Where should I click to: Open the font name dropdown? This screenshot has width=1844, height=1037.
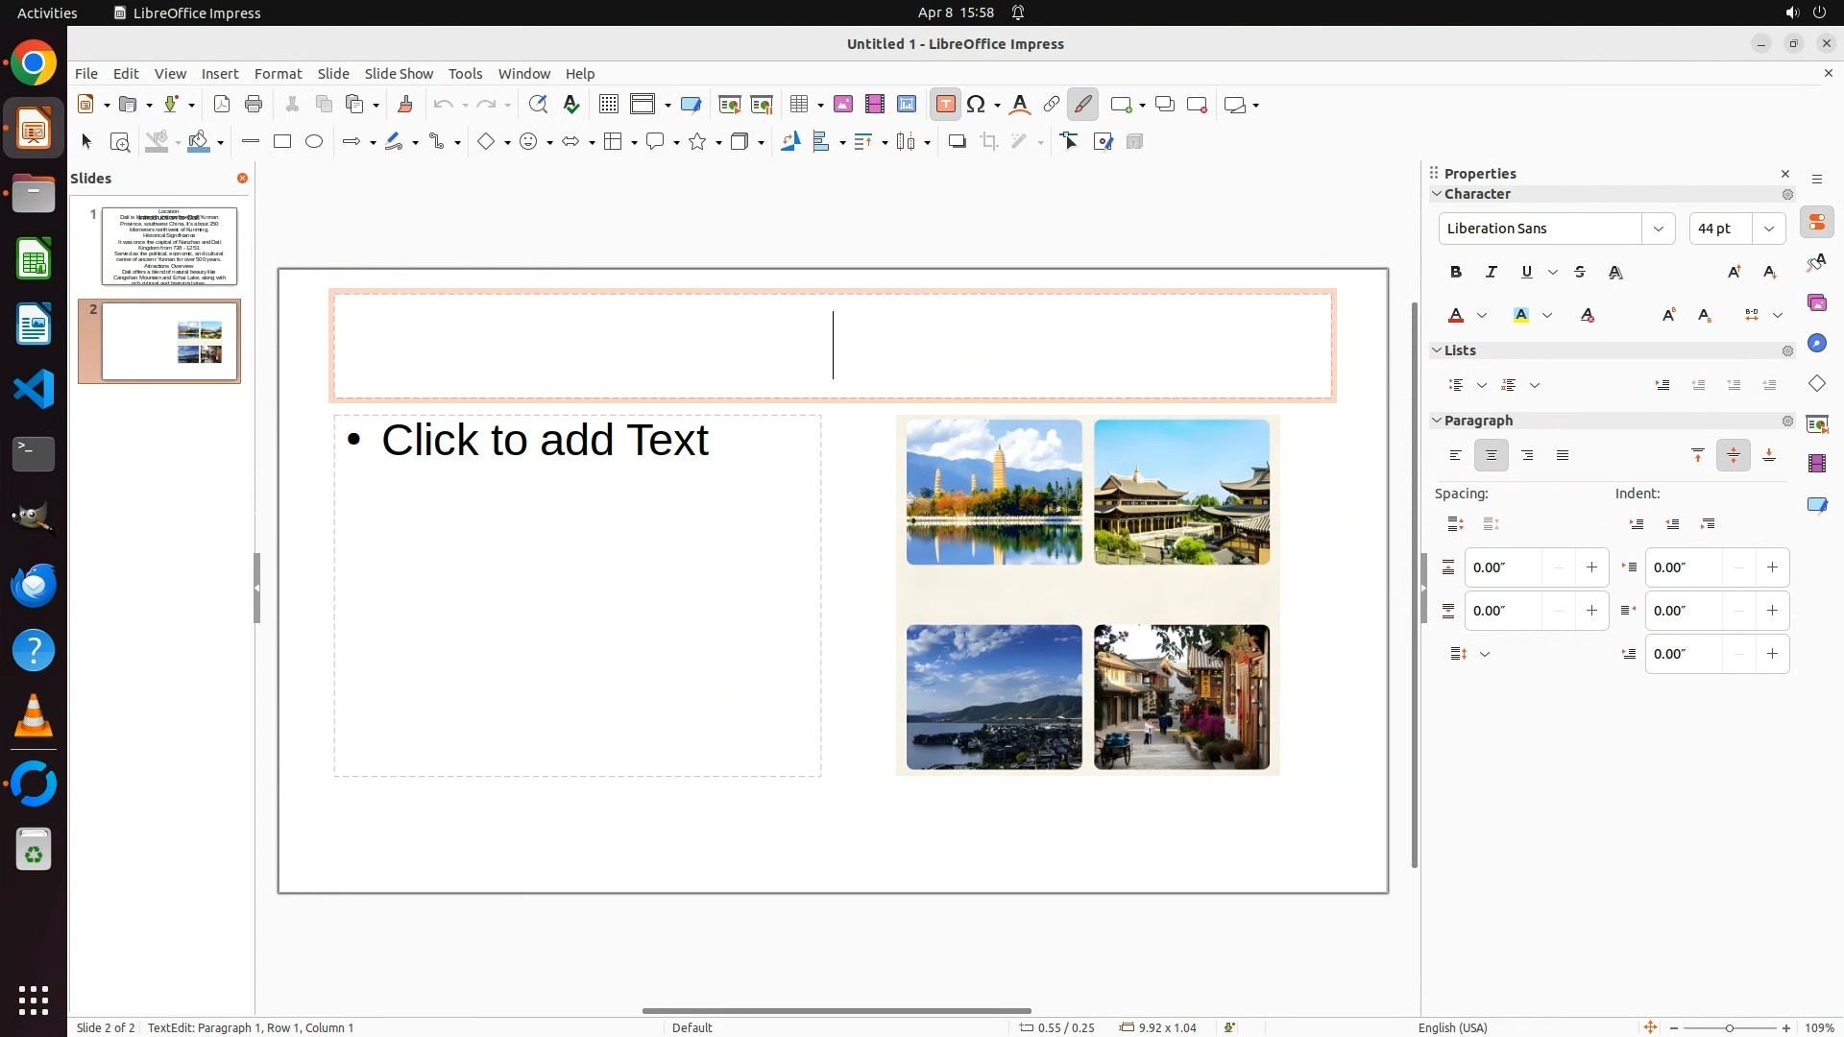(1659, 229)
